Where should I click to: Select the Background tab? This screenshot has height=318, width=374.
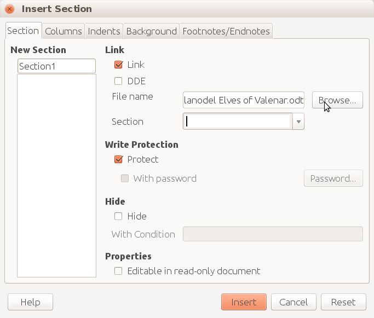pos(151,31)
